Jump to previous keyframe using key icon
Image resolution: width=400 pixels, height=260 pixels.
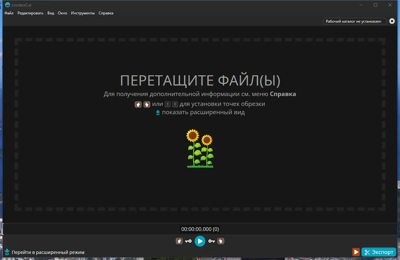point(189,241)
